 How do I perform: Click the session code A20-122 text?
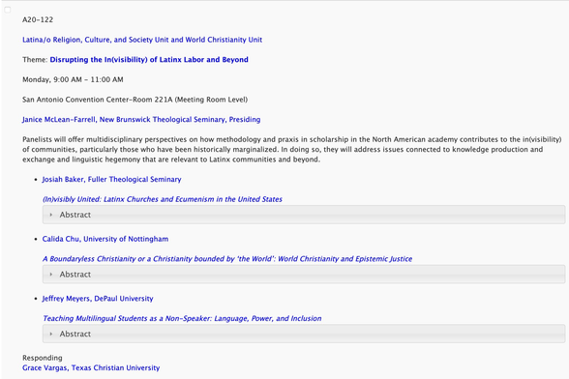coord(38,19)
